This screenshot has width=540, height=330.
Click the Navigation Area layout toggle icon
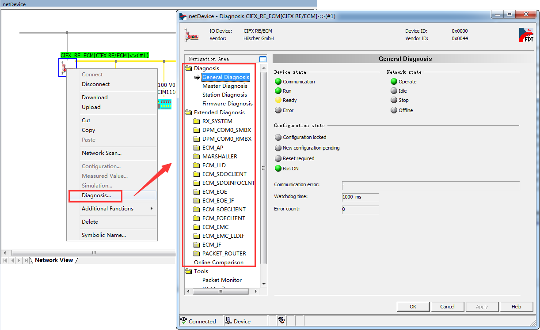point(263,59)
